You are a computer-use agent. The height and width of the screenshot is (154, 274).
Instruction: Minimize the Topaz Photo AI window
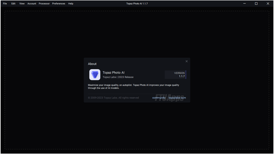coord(244,3)
